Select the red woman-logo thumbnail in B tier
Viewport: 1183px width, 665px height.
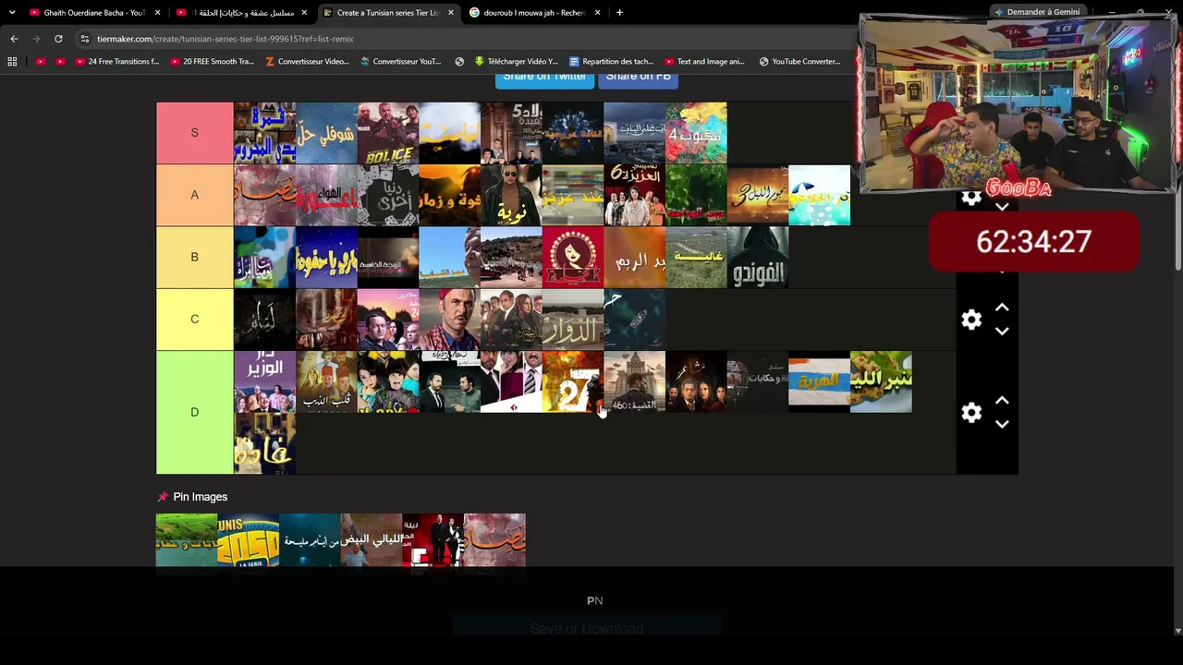(573, 257)
